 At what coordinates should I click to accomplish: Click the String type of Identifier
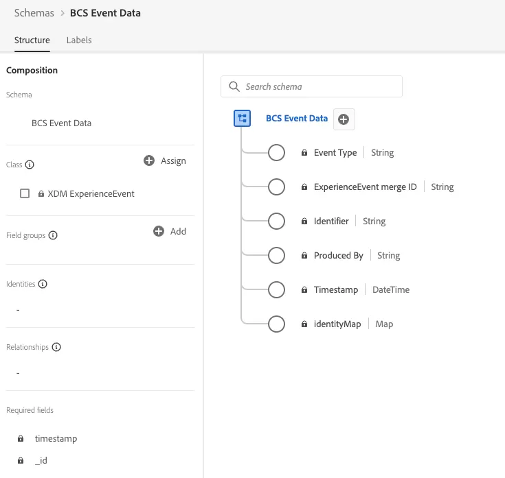coord(374,221)
